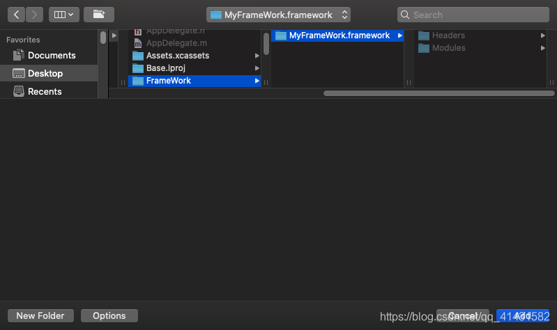Click the MyFrameWork.framework row arrow

(x=399, y=36)
